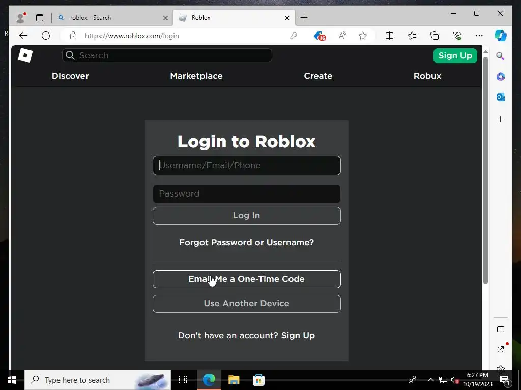Open a new browser tab
The width and height of the screenshot is (521, 390).
point(304,18)
